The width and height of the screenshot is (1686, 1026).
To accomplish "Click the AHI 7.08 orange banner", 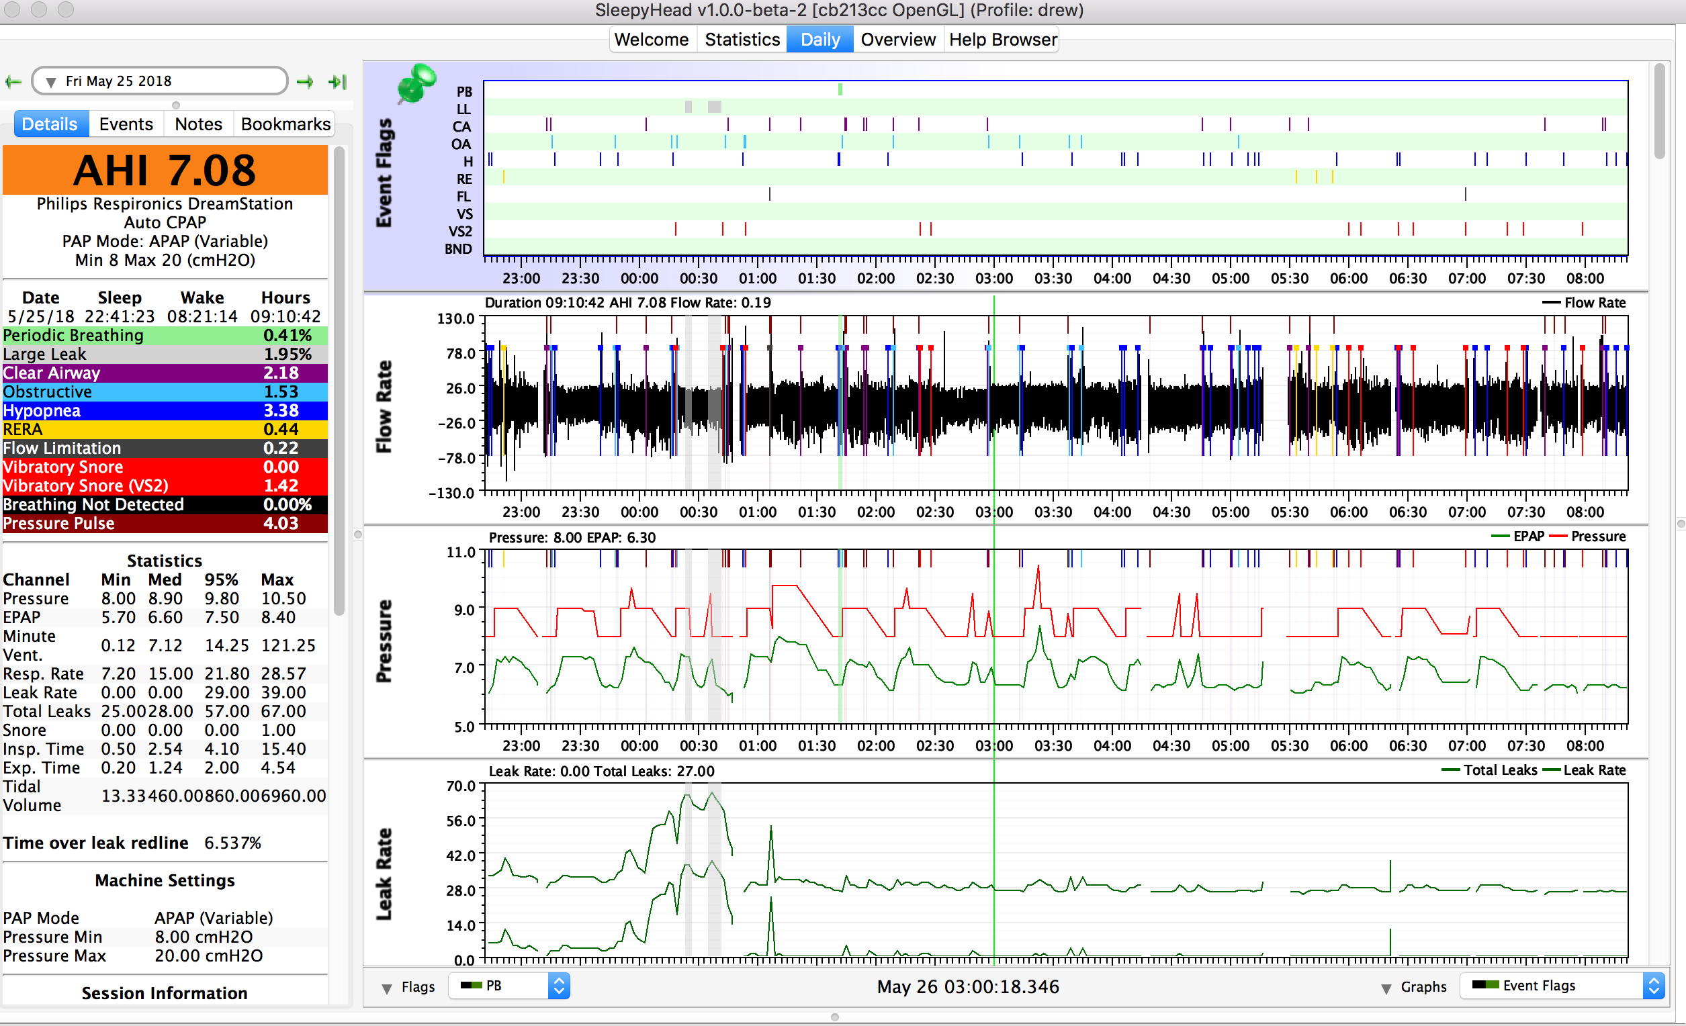I will point(165,170).
